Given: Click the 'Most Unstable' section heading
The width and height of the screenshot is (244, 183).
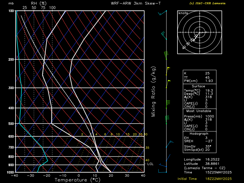Looking at the screenshot, I should coord(199,111).
